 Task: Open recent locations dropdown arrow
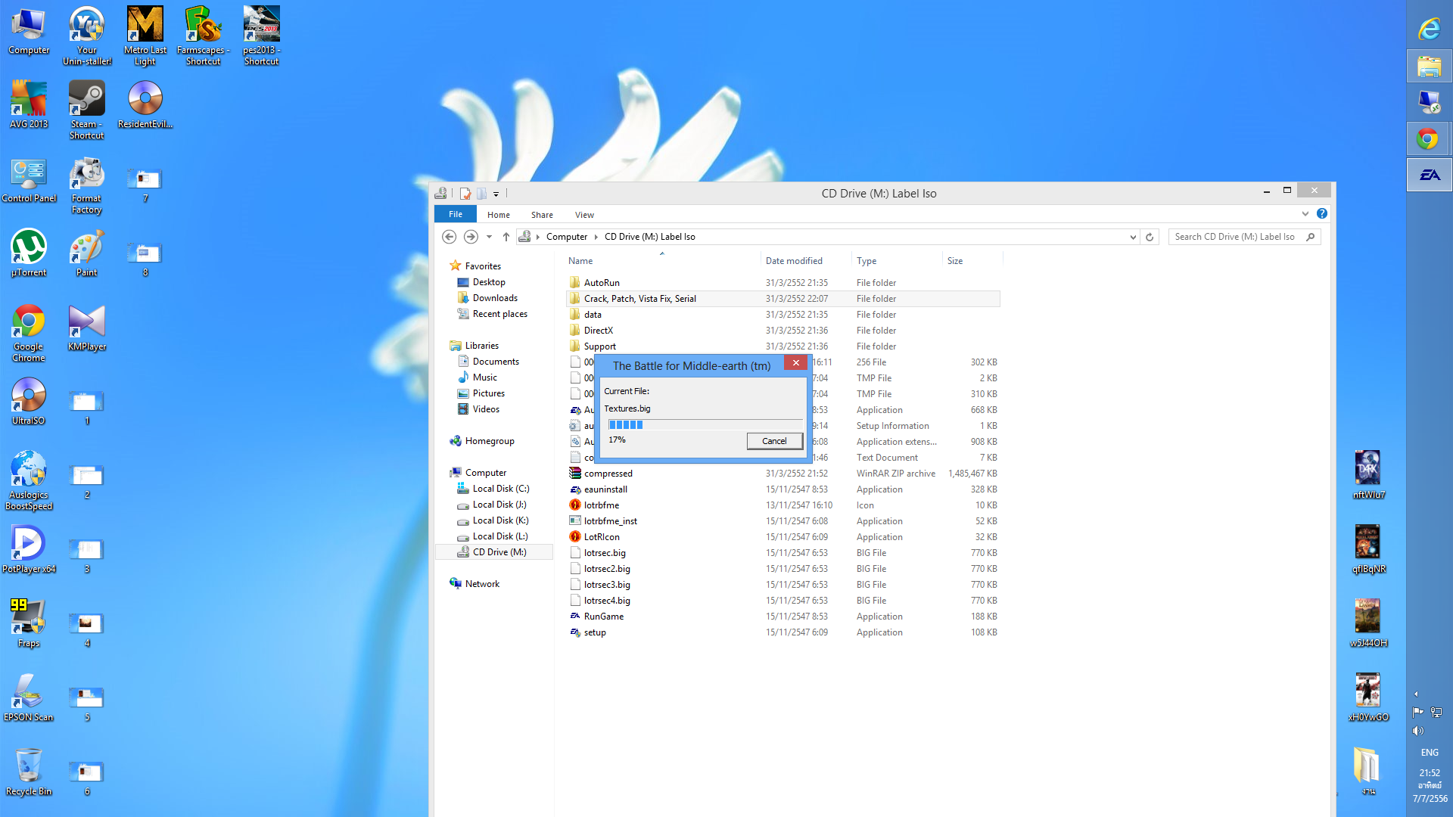(x=489, y=237)
